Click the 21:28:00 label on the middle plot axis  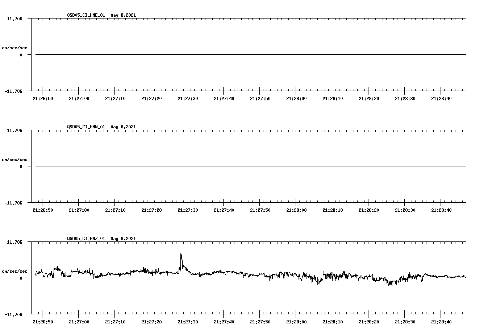click(x=297, y=210)
